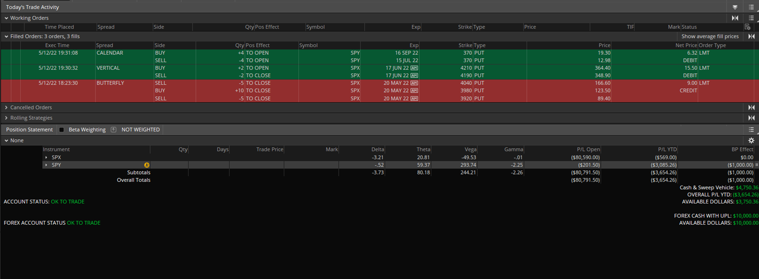The image size is (759, 279).
Task: Enable the Beta Weighting checkbox
Action: coord(62,130)
